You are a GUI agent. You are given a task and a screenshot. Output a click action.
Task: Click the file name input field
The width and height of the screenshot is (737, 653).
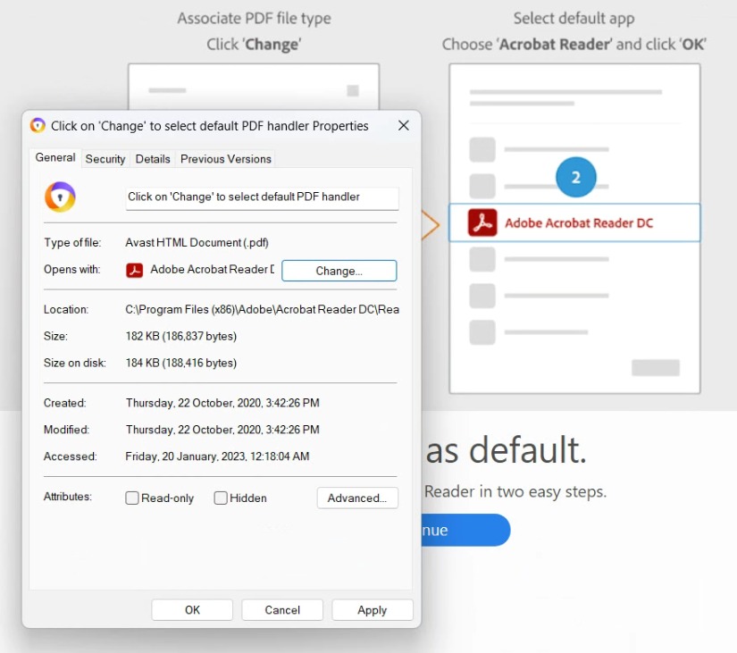pos(262,198)
